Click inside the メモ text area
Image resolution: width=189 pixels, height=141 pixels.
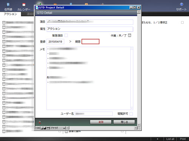click(88, 78)
